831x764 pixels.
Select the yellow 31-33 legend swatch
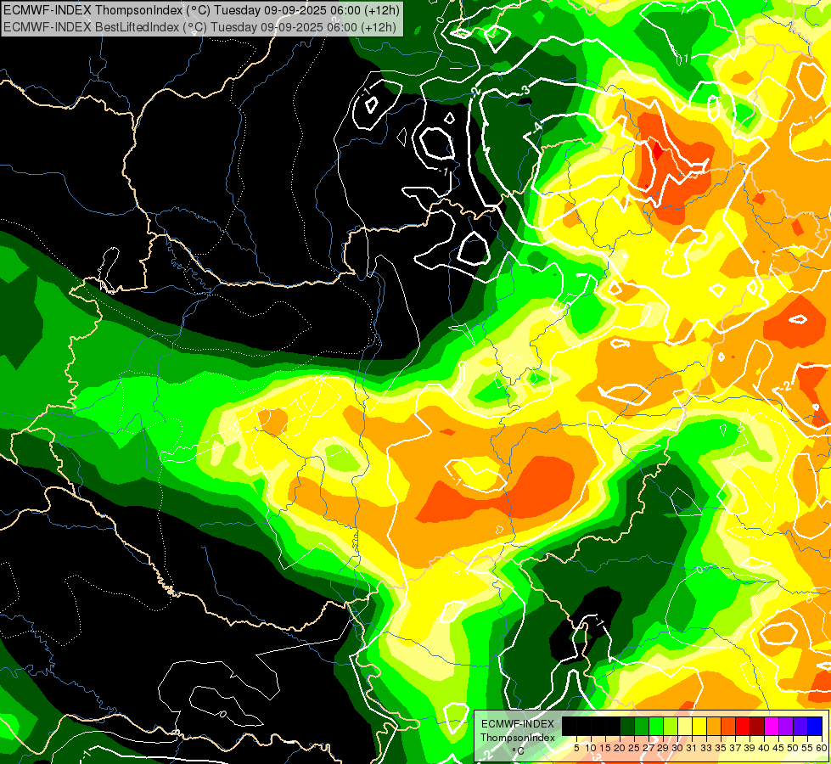tap(699, 726)
